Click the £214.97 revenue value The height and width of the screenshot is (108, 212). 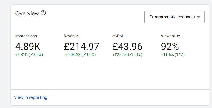(81, 47)
